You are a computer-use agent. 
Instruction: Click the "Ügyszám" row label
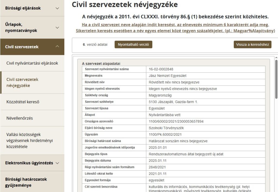tap(91, 134)
